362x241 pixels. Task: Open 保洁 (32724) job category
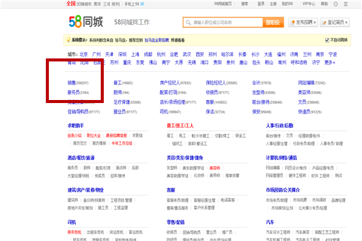(215, 112)
